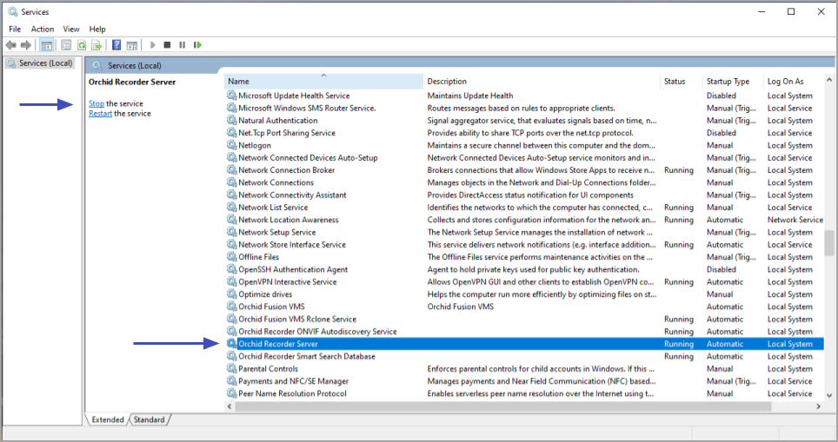
Task: Select Net.Tcp Port Sharing Service row
Action: [x=523, y=132]
